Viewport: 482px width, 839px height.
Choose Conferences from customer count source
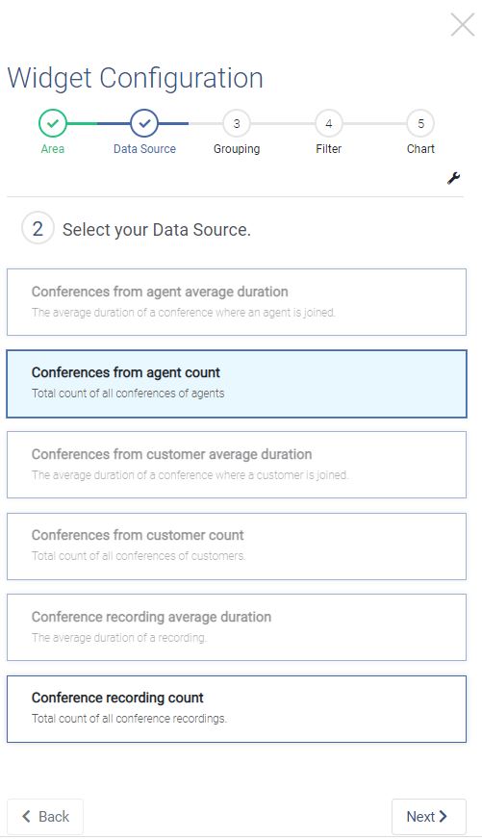pyautogui.click(x=237, y=547)
